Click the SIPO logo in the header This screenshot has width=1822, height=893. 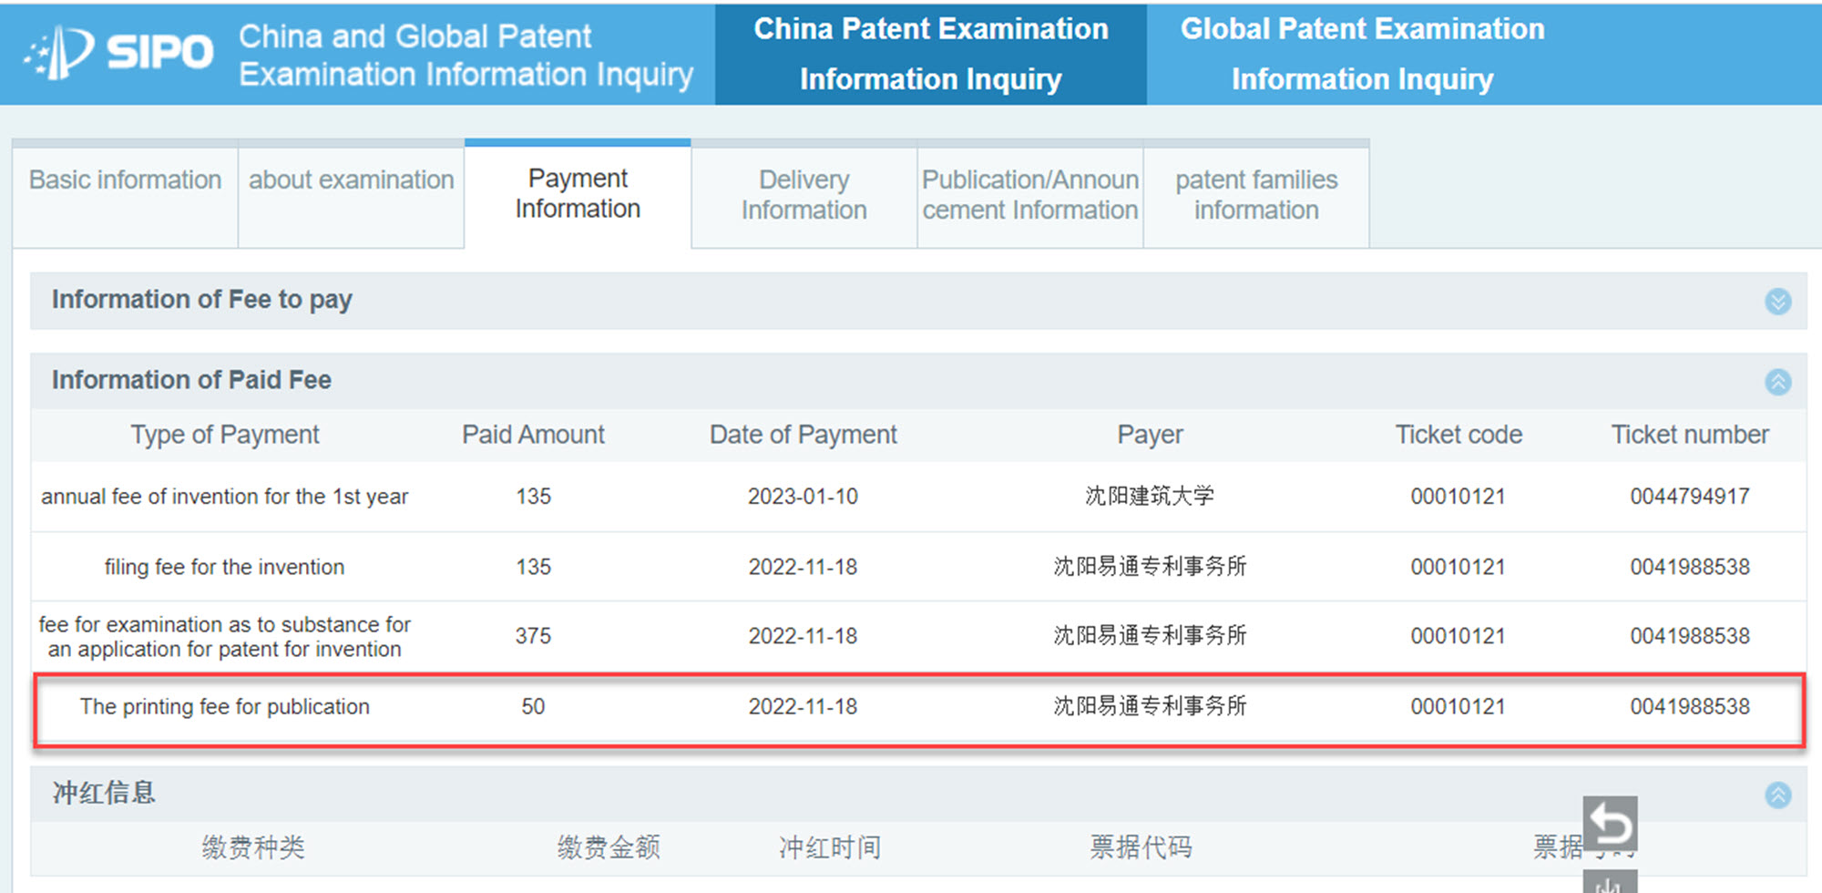coord(118,52)
